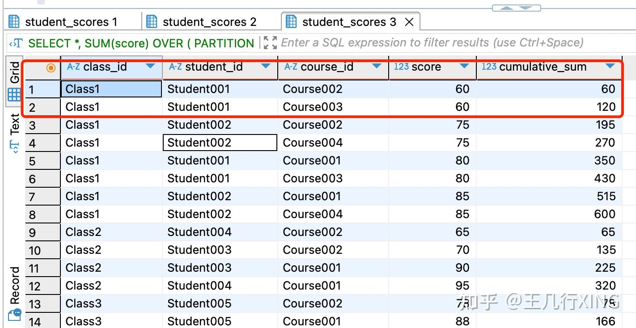
Task: Close the student_scores 3 tab
Action: 409,21
